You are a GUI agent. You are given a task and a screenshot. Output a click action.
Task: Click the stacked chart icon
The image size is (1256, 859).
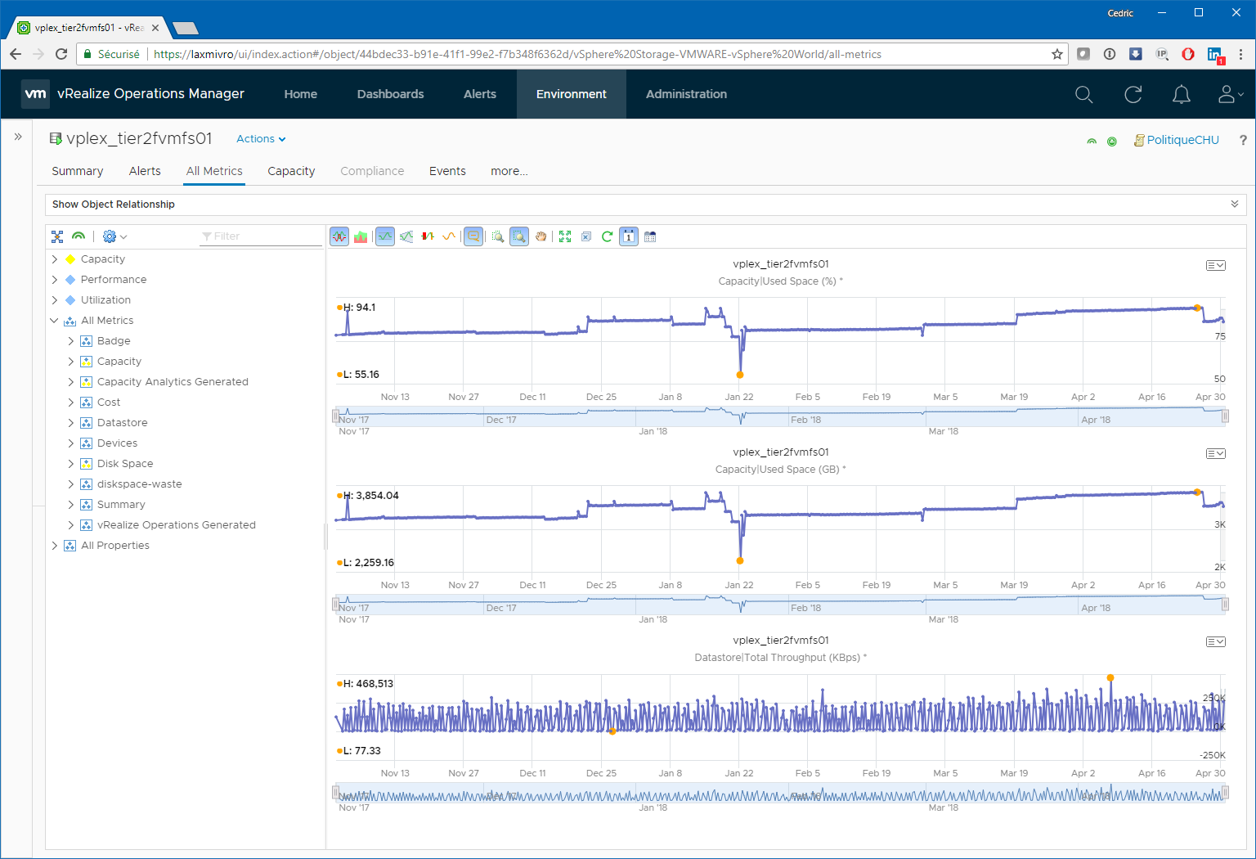pyautogui.click(x=361, y=236)
